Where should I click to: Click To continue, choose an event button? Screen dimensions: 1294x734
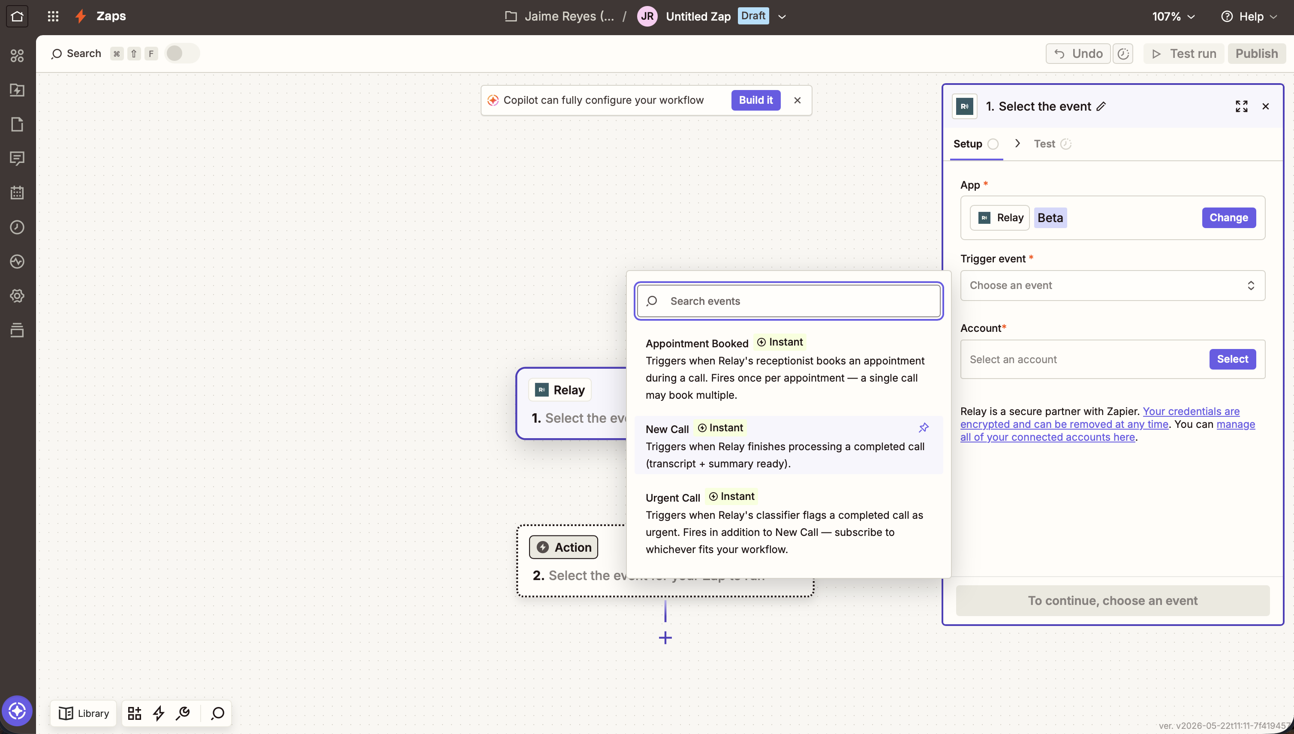(1113, 600)
